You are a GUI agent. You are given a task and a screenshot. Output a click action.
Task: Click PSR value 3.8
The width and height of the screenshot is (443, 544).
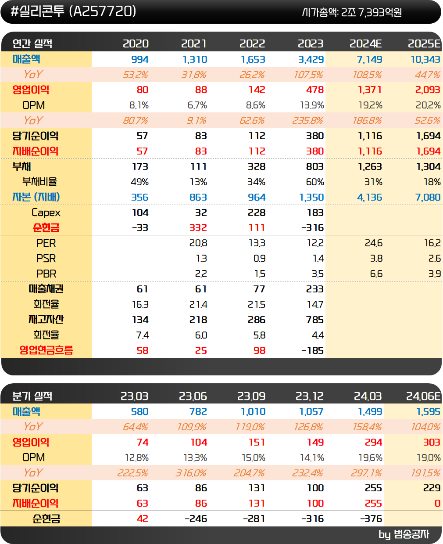click(x=376, y=258)
